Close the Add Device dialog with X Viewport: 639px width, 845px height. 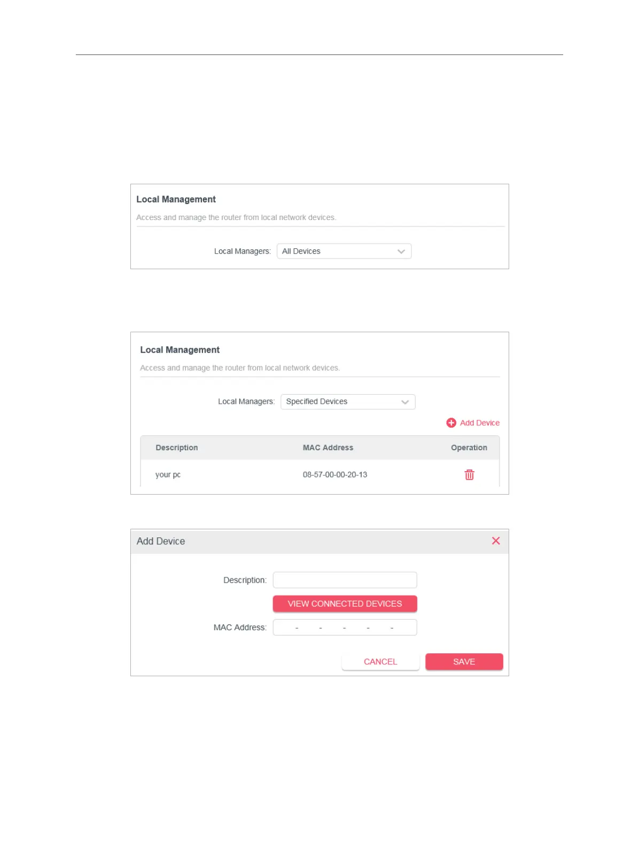[x=496, y=541]
